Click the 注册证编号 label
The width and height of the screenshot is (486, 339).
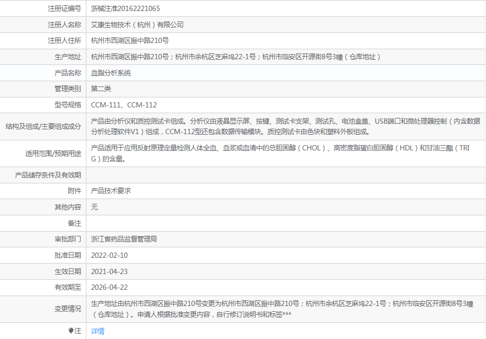click(64, 9)
